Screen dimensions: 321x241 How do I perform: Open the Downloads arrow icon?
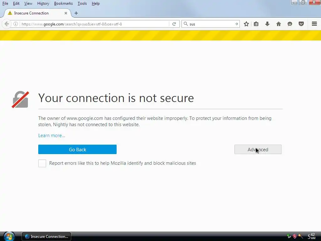click(x=267, y=24)
